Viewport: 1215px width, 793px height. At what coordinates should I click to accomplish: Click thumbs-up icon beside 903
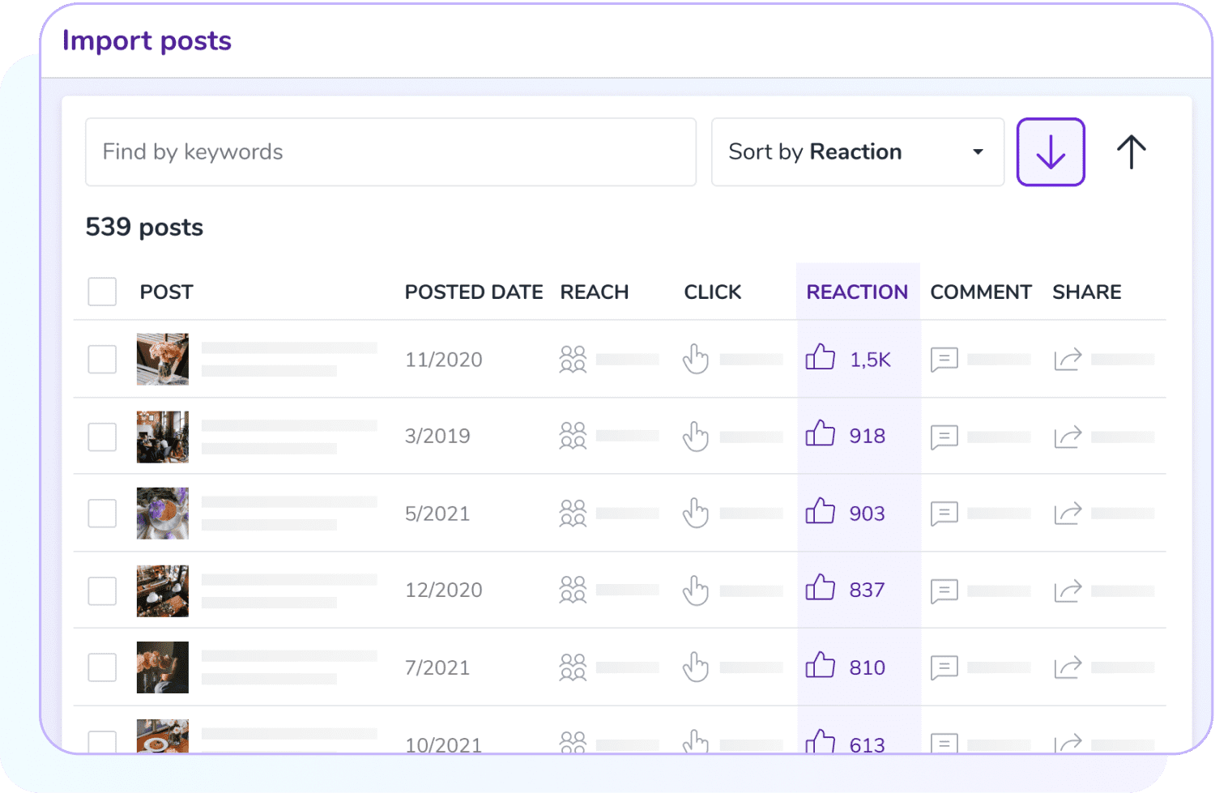(821, 511)
